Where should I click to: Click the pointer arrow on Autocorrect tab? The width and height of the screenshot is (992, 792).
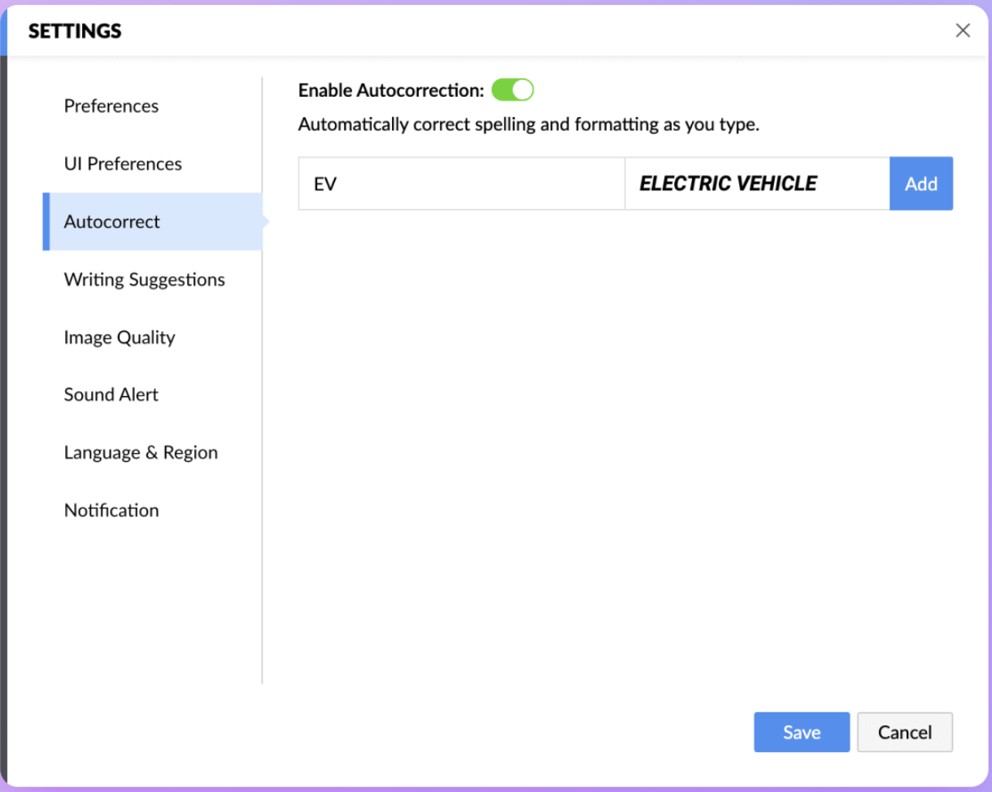tap(266, 221)
